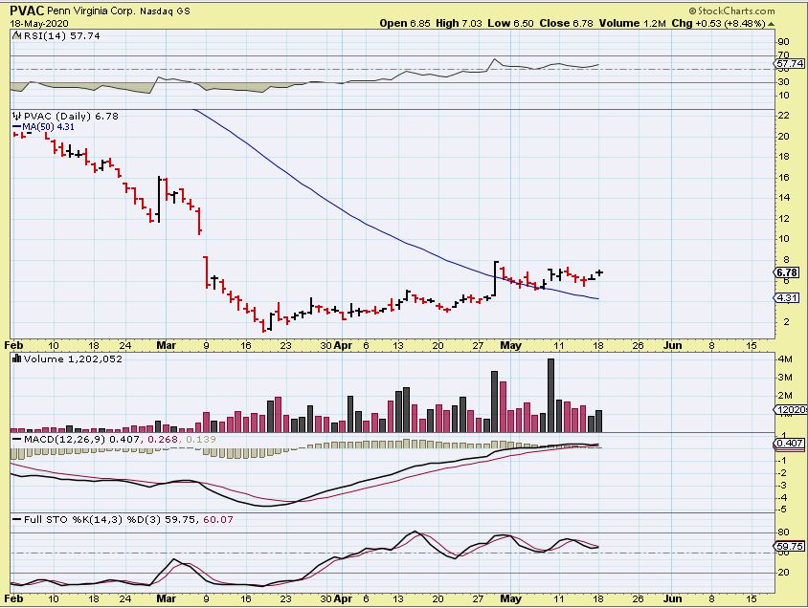The width and height of the screenshot is (808, 608).
Task: Click the black line swatch before MACD(12,26,9)
Action: click(x=17, y=440)
